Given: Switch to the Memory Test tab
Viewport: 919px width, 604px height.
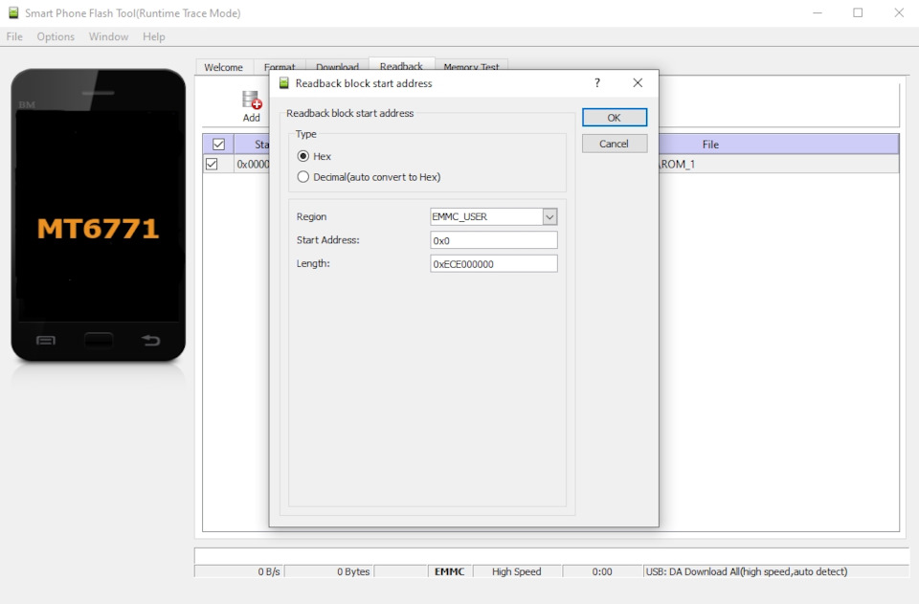Looking at the screenshot, I should 471,67.
